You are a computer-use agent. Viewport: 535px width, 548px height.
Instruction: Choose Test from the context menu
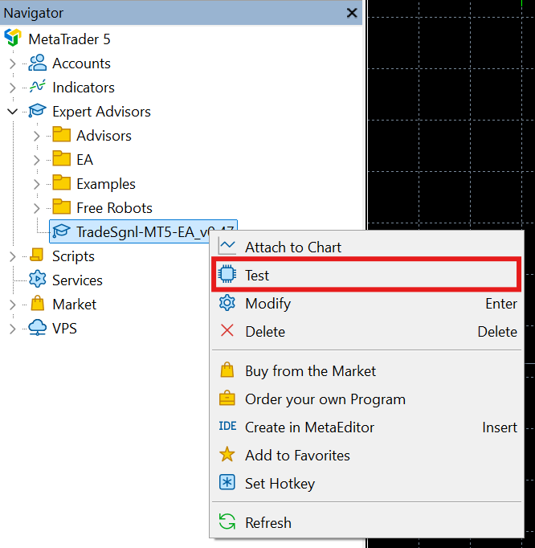[366, 275]
